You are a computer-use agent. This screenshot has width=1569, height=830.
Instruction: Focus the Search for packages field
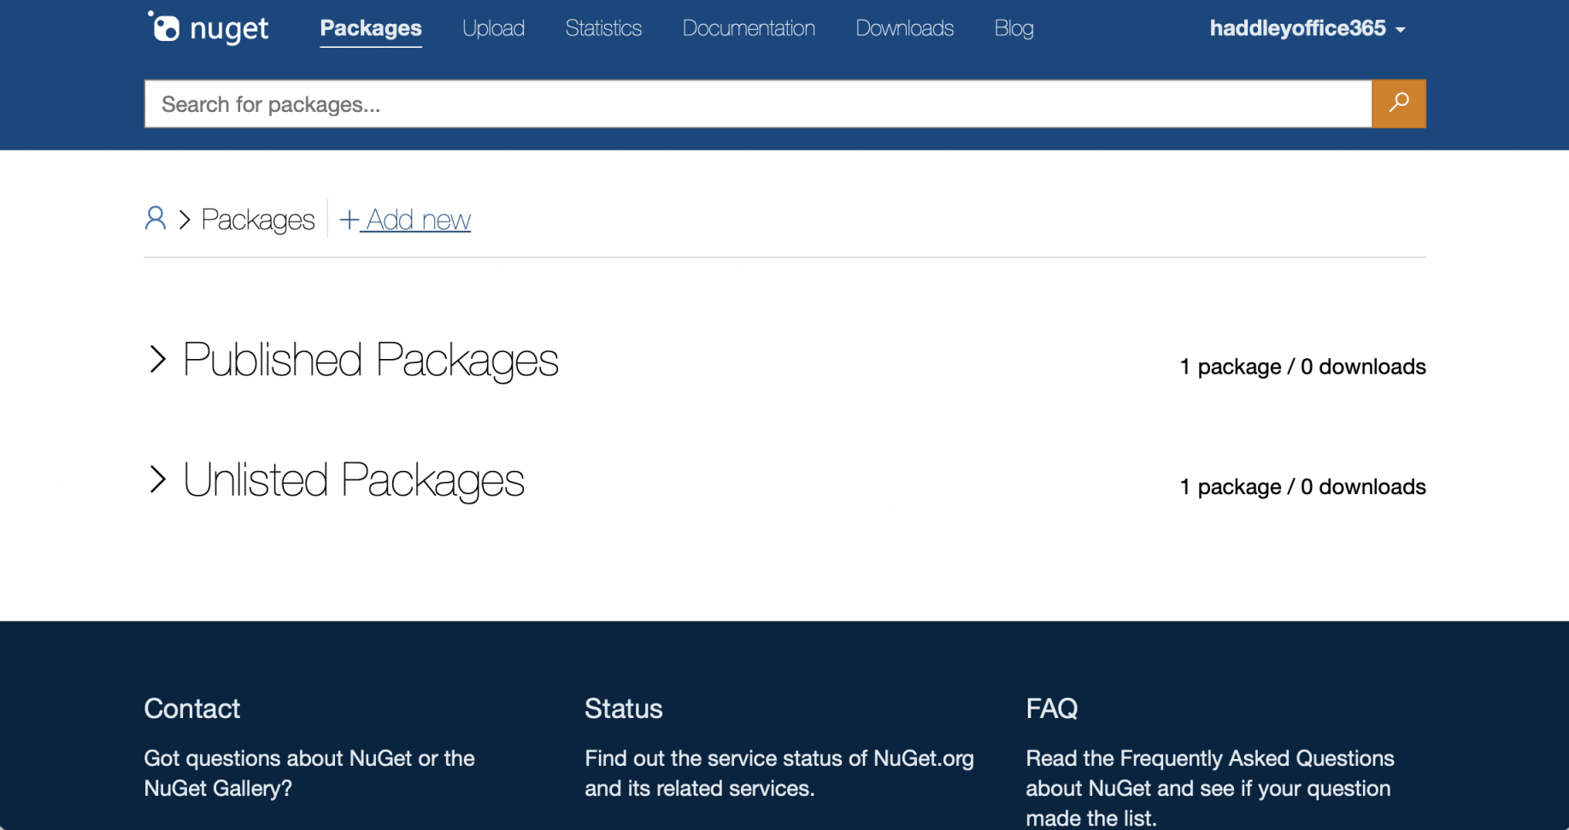[758, 103]
